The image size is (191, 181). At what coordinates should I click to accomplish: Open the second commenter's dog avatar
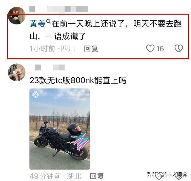[17, 72]
